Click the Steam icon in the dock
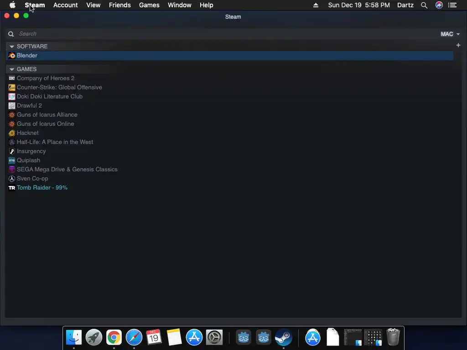 pyautogui.click(x=284, y=337)
